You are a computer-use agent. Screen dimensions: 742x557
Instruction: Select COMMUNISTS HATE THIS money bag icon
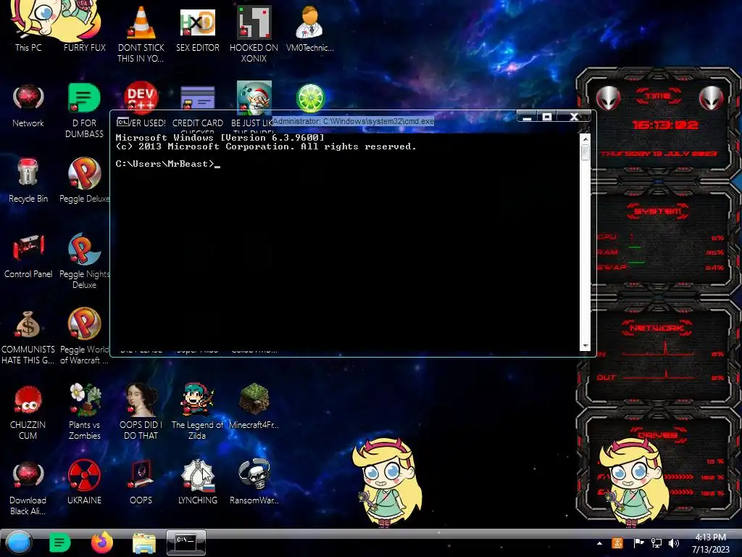pos(28,337)
